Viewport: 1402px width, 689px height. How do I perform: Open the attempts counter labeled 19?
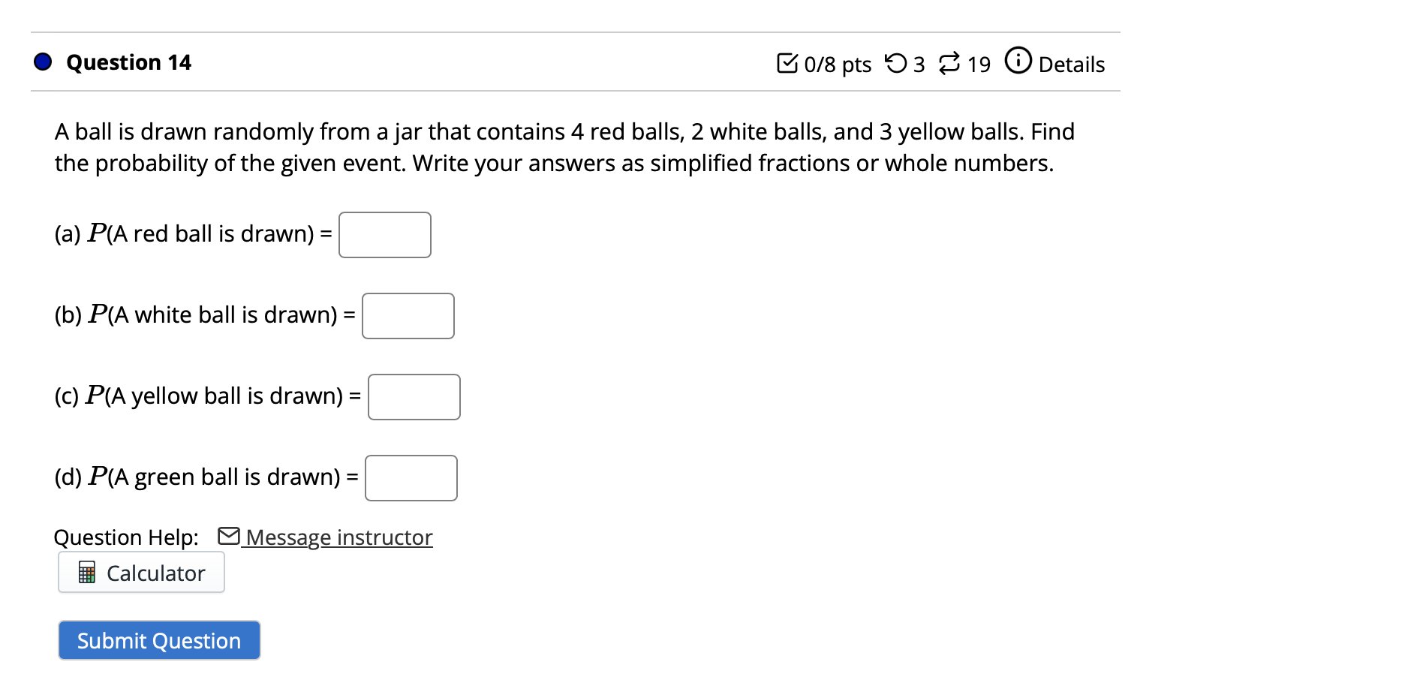[976, 64]
